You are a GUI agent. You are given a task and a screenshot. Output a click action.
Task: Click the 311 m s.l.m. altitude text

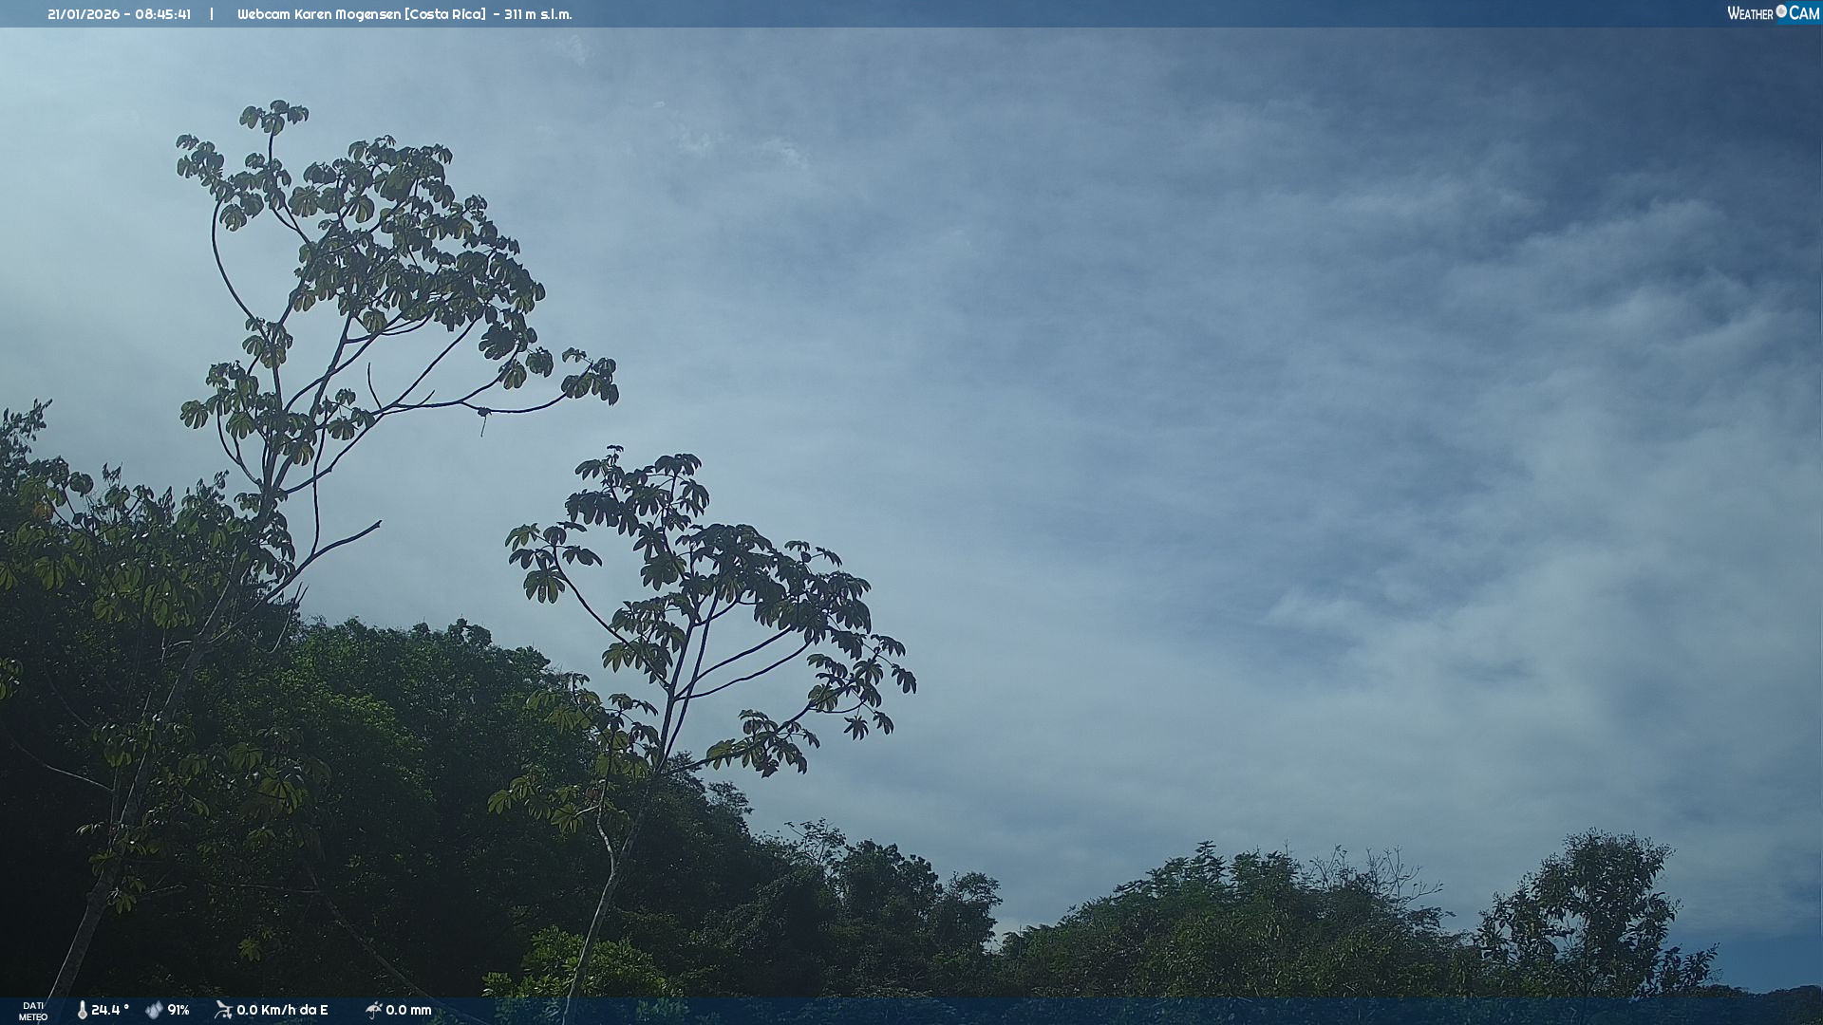[537, 14]
